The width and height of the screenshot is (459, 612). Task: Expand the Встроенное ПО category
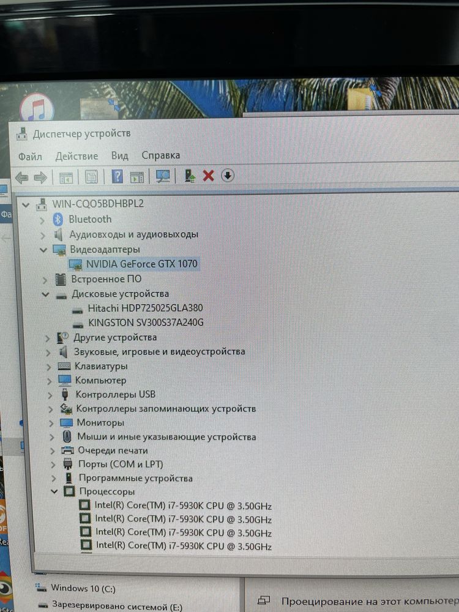[45, 280]
